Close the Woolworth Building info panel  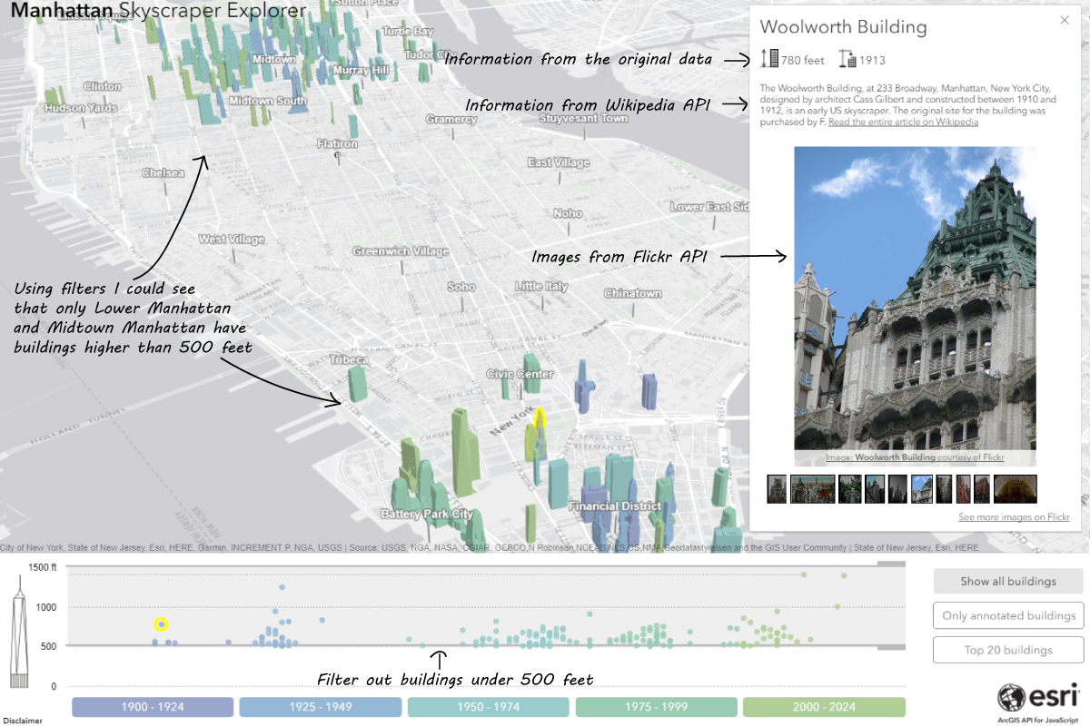[x=1065, y=19]
